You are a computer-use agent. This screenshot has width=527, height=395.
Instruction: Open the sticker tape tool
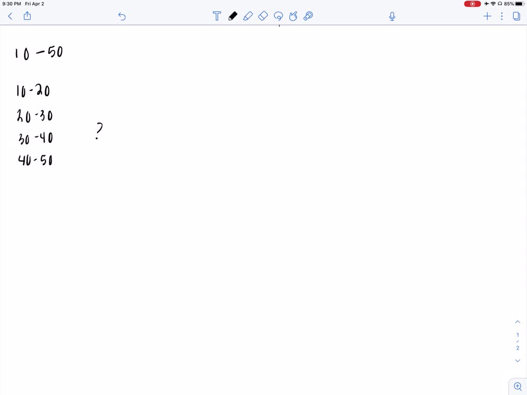tap(308, 16)
